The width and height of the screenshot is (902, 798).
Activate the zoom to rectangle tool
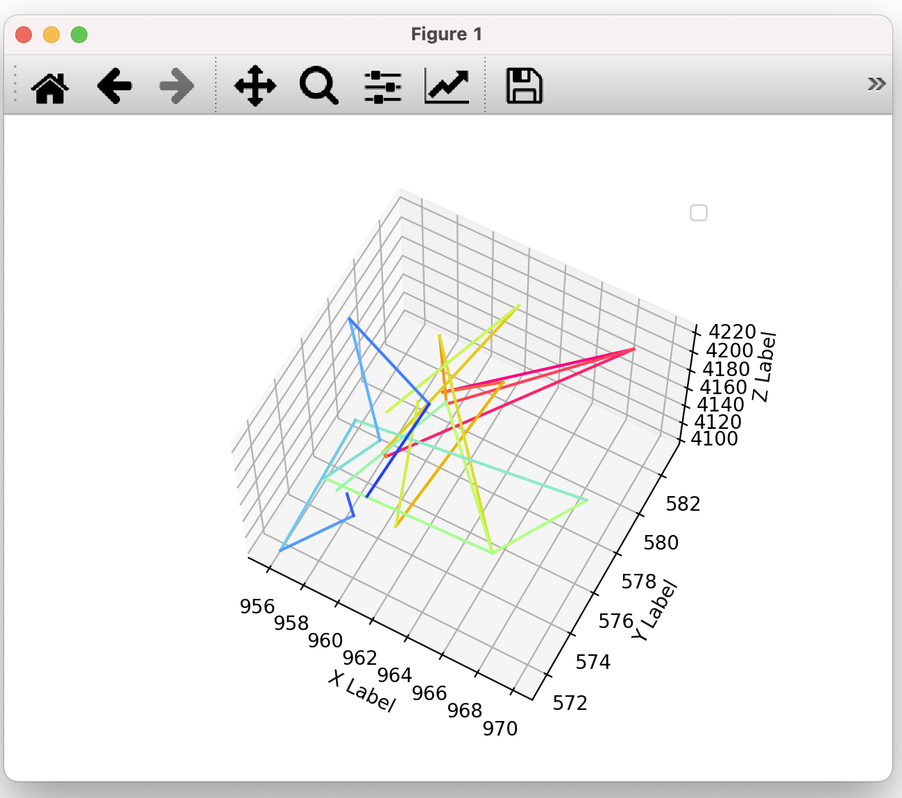pyautogui.click(x=319, y=86)
